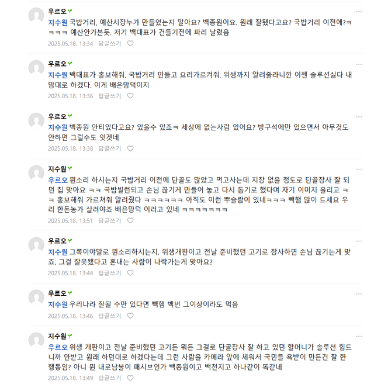Click 지수원's avatar on the 13:51 comment
This screenshot has width=374, height=384.
coord(36,173)
